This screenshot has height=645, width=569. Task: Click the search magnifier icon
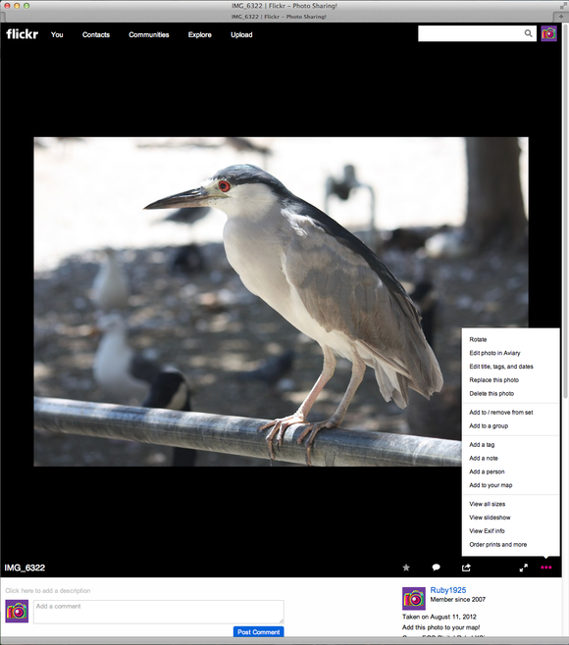tap(528, 33)
